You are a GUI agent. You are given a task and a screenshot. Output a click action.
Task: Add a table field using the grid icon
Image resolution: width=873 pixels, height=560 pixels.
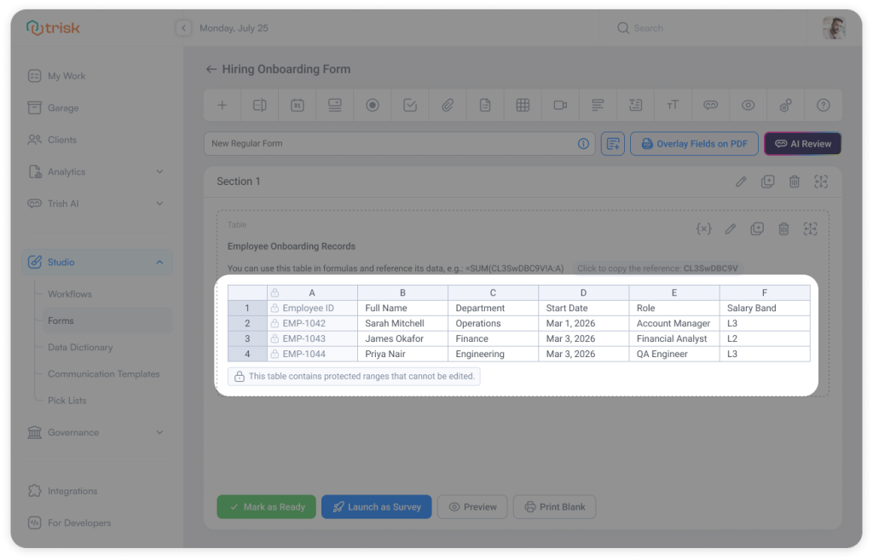(522, 104)
